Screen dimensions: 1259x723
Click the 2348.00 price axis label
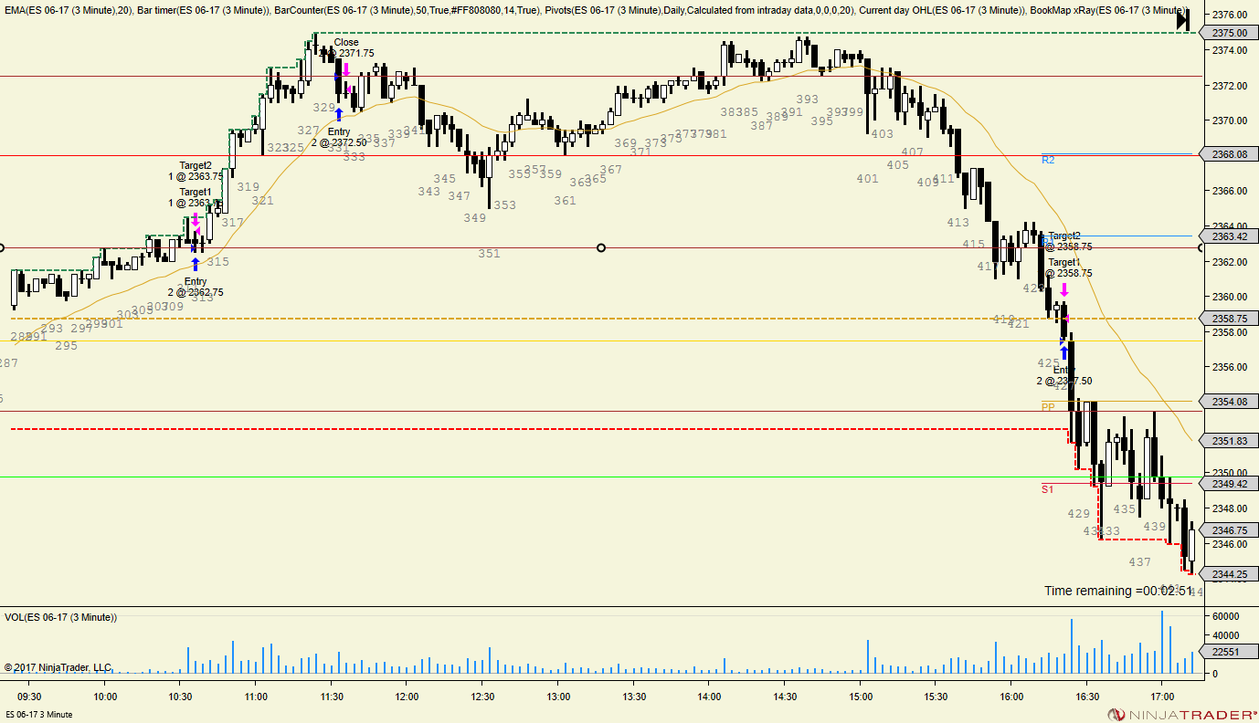(x=1229, y=508)
